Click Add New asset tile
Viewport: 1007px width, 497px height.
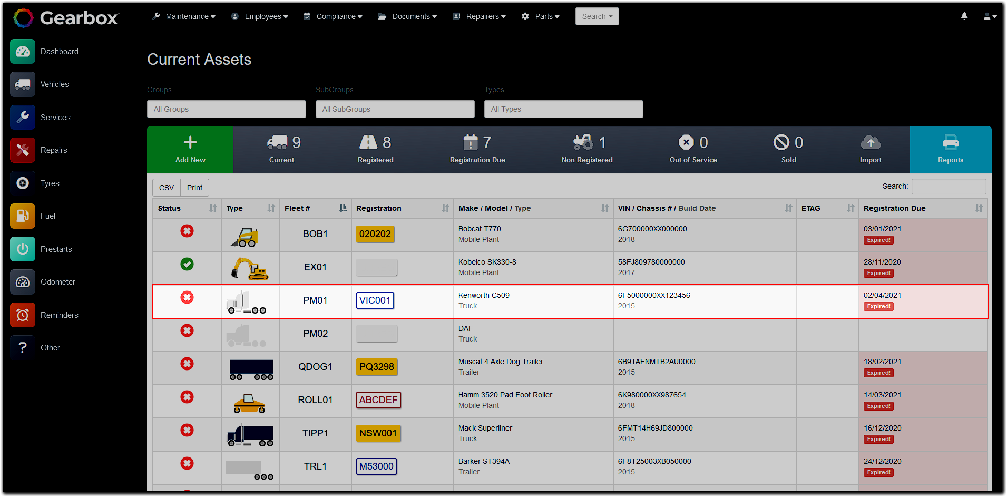190,150
